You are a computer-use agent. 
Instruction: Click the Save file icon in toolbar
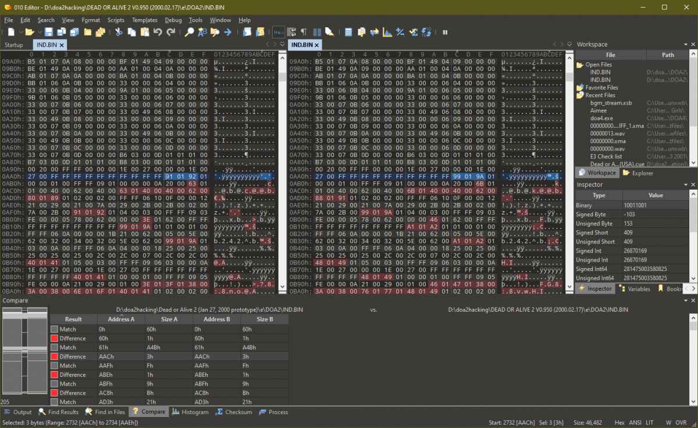click(x=48, y=32)
